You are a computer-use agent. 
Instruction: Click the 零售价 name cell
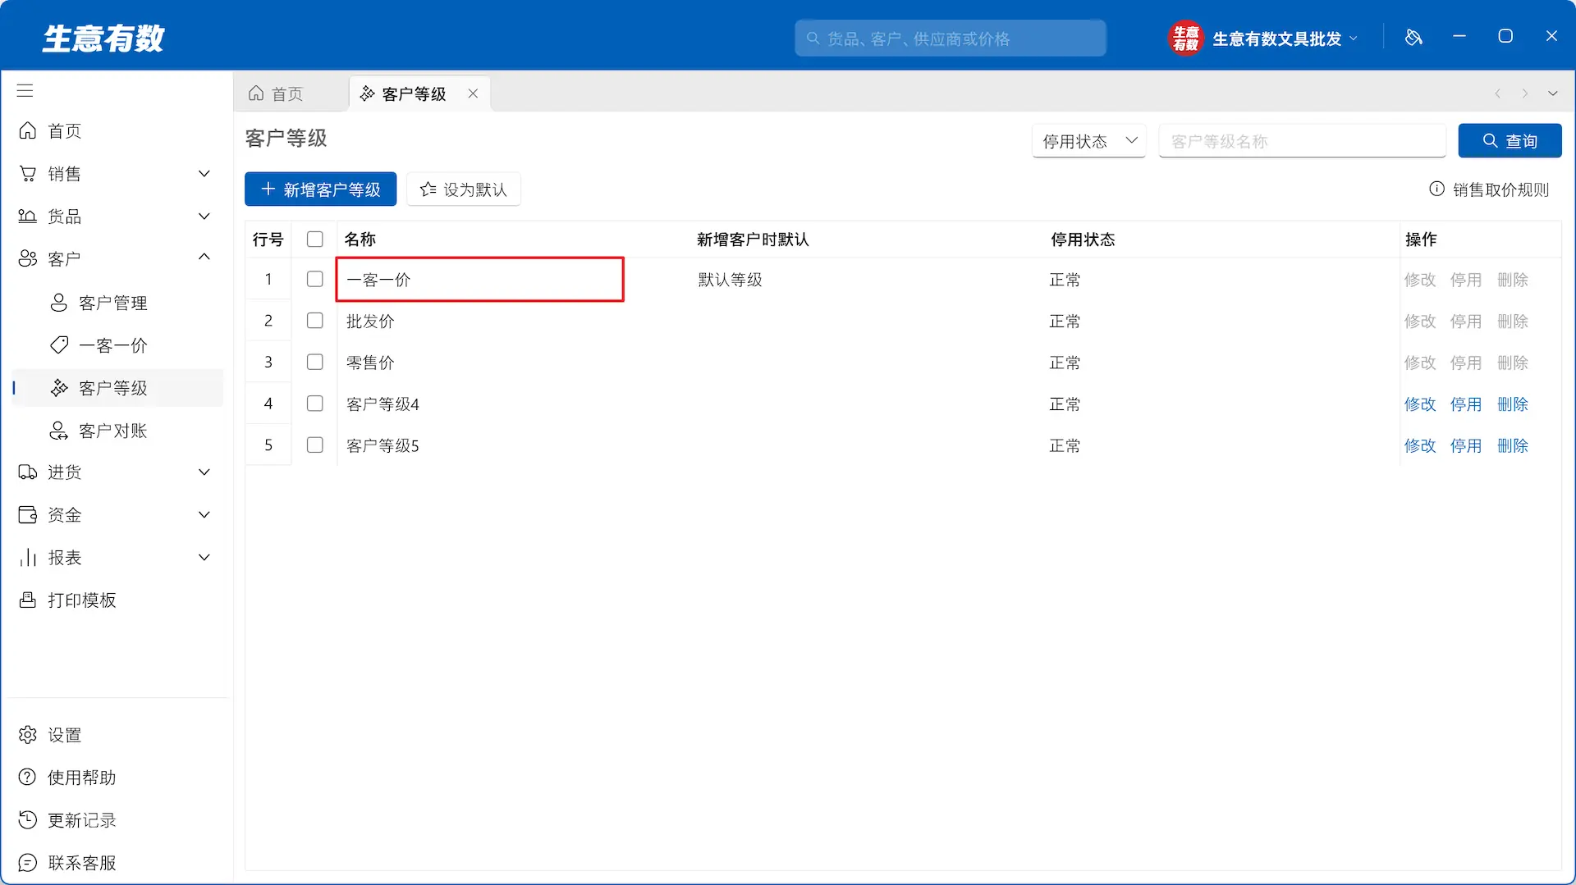coord(515,363)
